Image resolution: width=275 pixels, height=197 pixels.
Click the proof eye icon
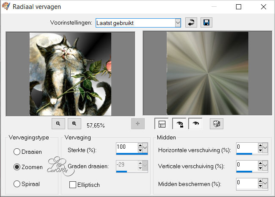195,124
